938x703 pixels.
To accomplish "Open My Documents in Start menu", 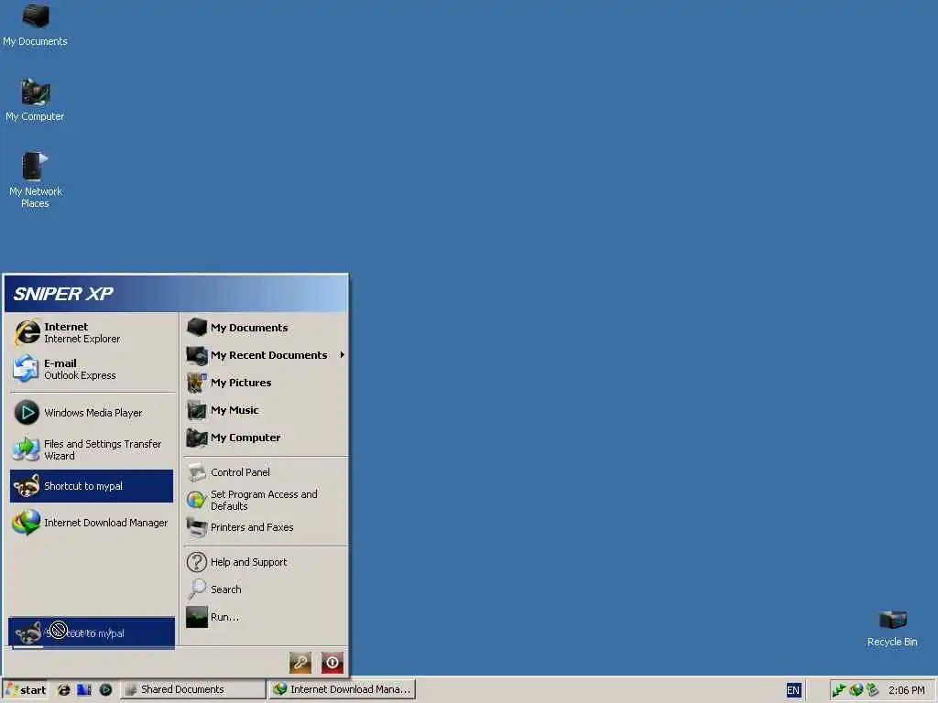I will (x=266, y=328).
